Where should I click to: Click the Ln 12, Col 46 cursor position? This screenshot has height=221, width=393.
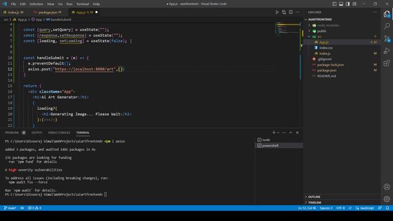[307, 208]
